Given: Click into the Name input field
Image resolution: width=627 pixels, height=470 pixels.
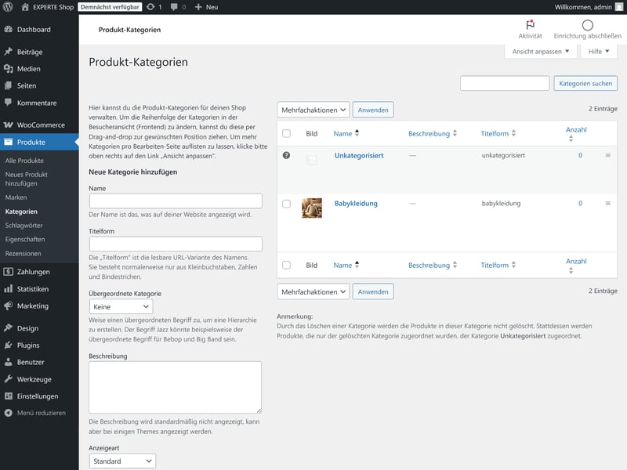Looking at the screenshot, I should point(175,201).
